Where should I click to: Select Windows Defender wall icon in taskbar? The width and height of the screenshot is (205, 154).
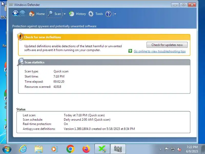pos(118,149)
